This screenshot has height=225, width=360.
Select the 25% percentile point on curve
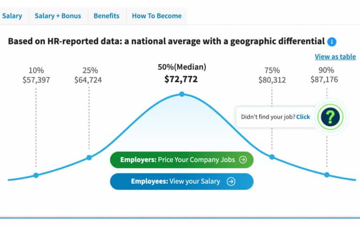pyautogui.click(x=89, y=157)
